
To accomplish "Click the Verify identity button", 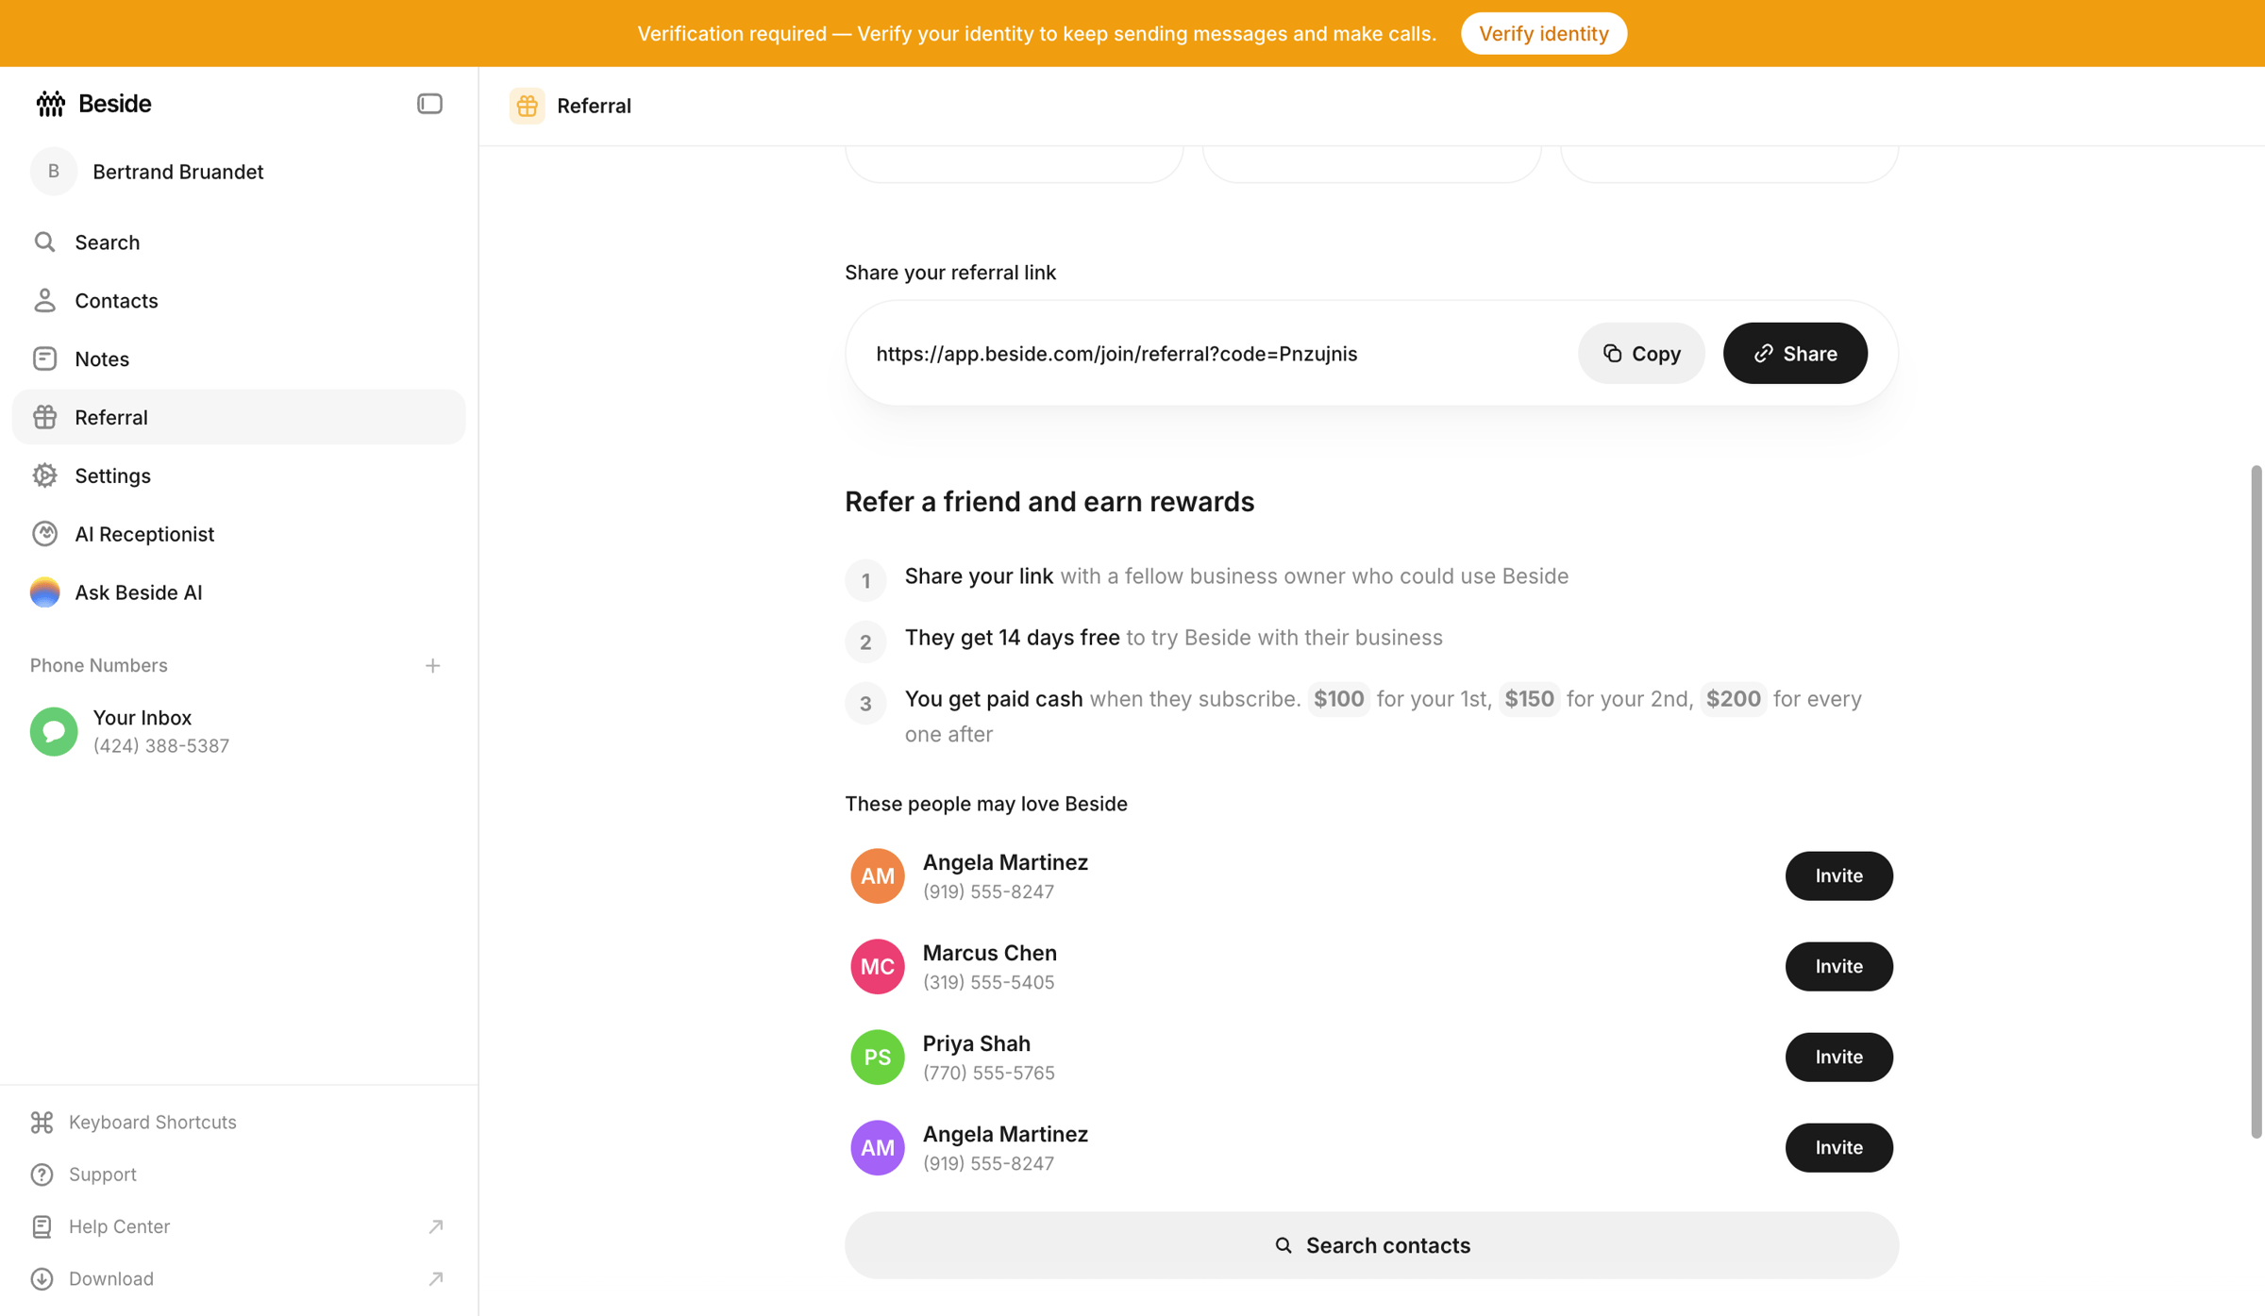I will tap(1544, 34).
